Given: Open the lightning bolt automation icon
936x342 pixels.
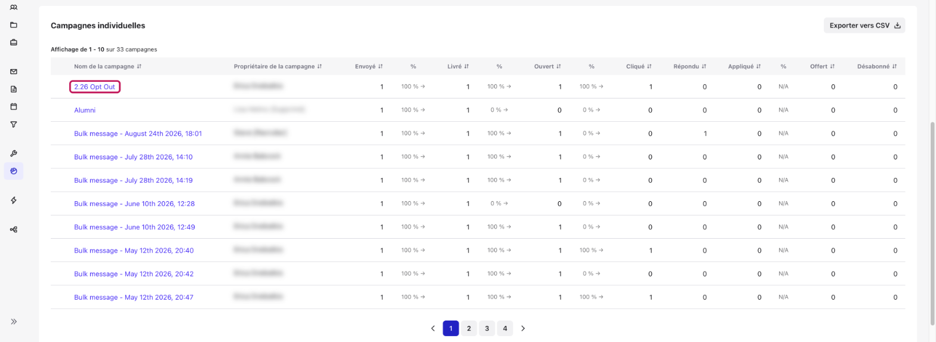Looking at the screenshot, I should [14, 200].
